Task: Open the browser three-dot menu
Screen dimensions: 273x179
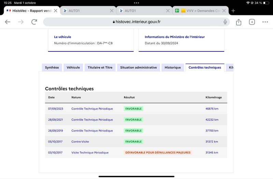Action: pos(265,22)
